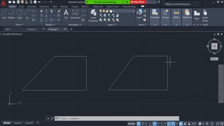Click the Plot printer icon
The width and height of the screenshot is (224, 126).
point(35,2)
